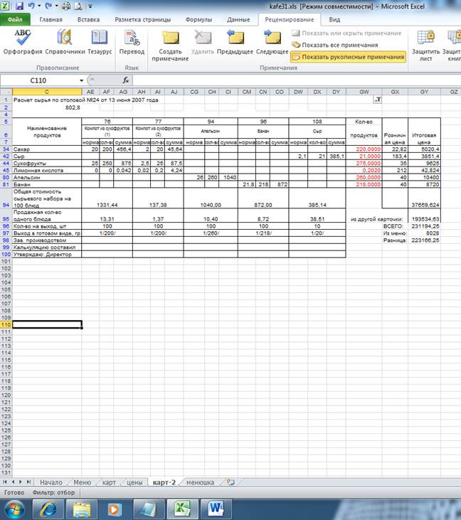Viewport: 461px width, 520px height.
Task: Click the print preview icon in title bar
Action: tap(78, 6)
